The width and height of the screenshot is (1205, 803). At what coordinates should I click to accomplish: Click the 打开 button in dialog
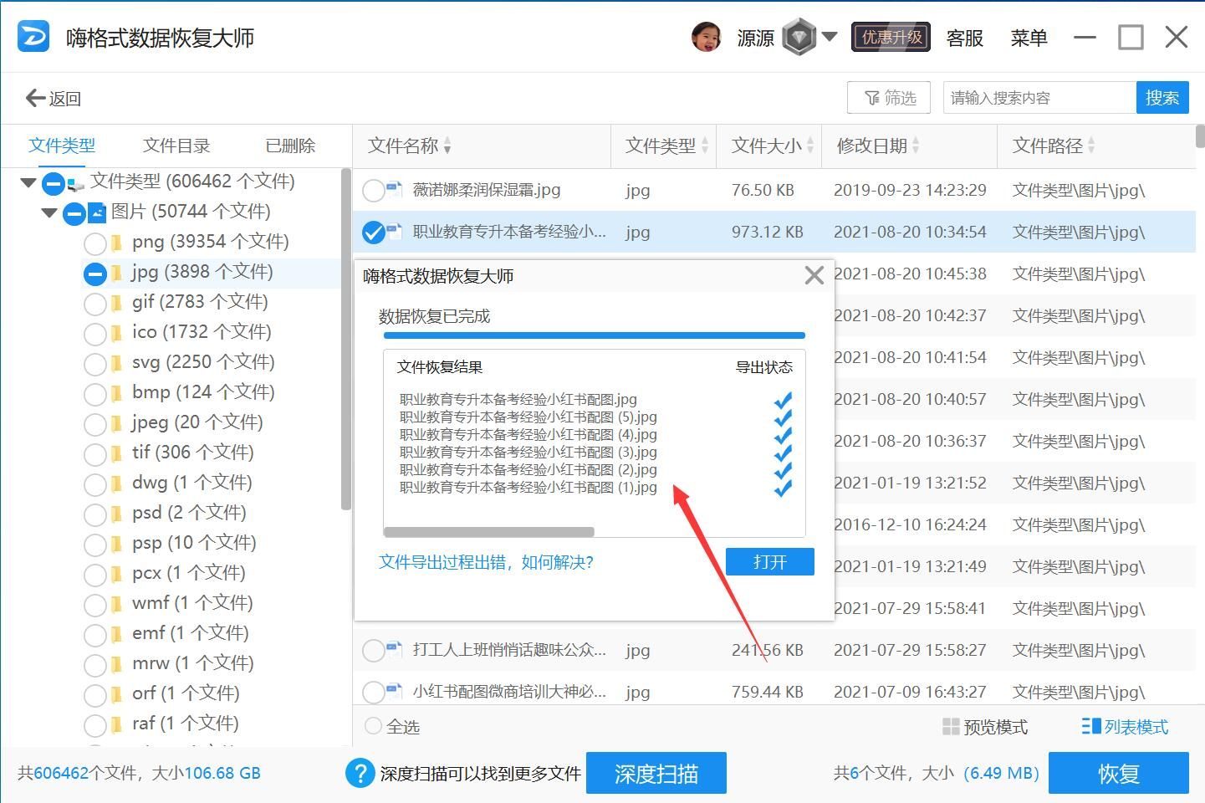click(x=769, y=562)
